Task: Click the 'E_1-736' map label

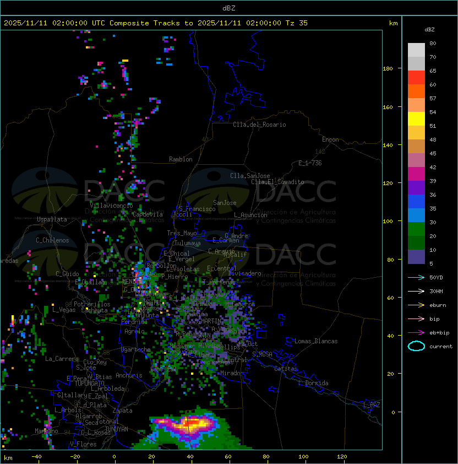Action: pyautogui.click(x=310, y=163)
